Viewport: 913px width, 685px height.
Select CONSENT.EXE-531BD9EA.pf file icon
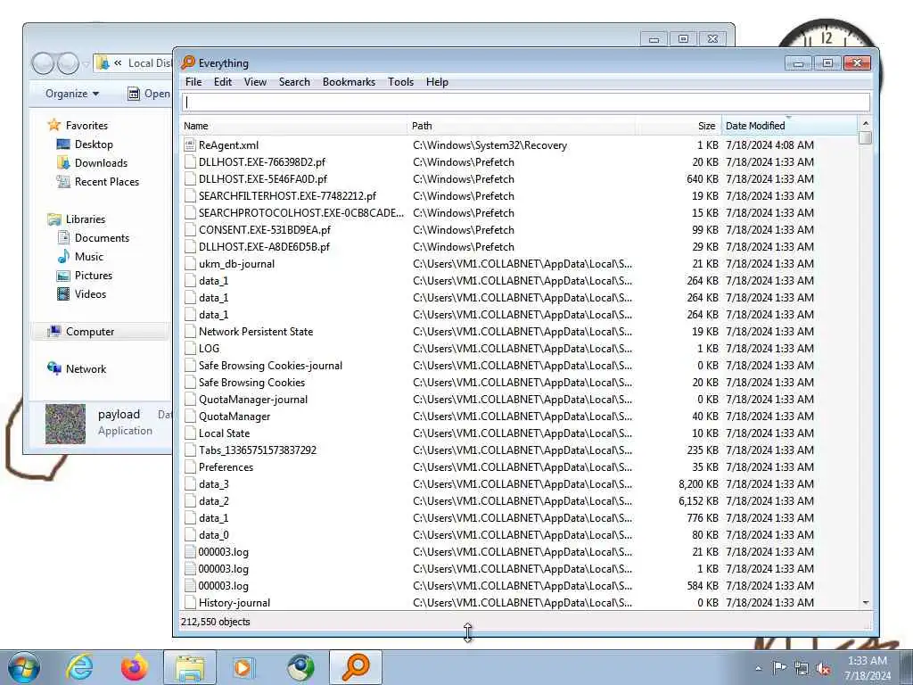190,229
